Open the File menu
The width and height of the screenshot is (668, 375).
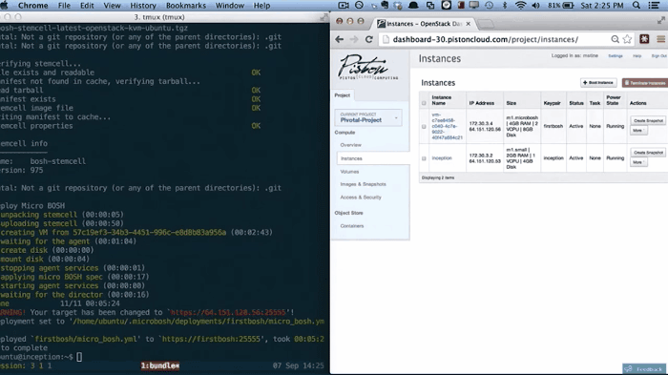point(64,6)
